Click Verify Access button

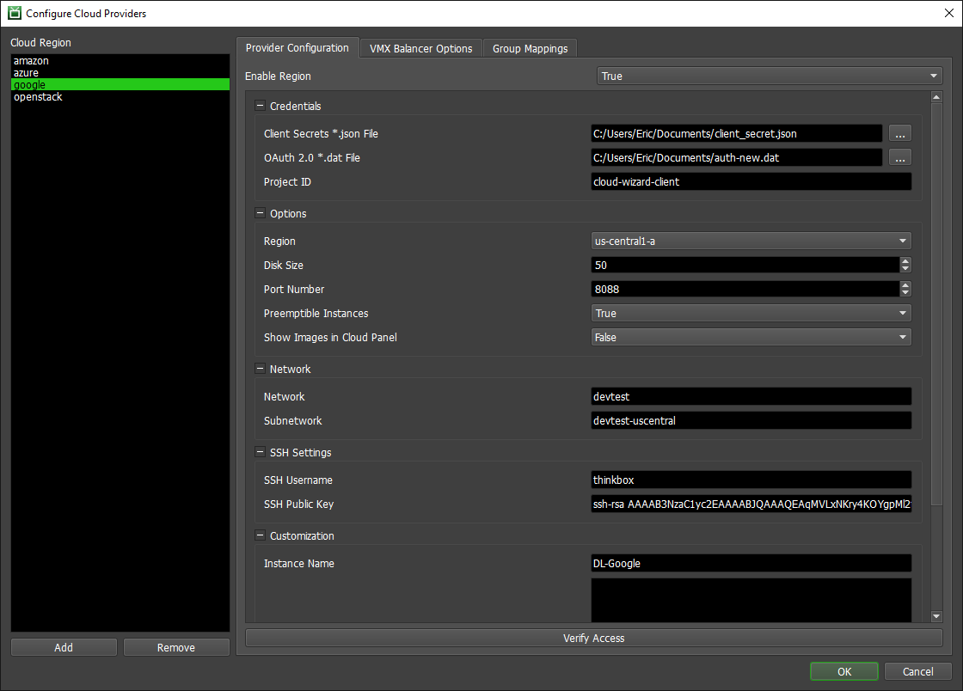click(x=594, y=639)
